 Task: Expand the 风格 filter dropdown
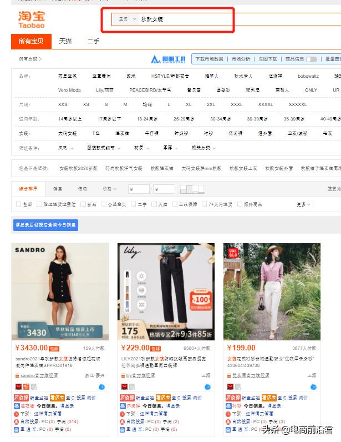coord(65,148)
